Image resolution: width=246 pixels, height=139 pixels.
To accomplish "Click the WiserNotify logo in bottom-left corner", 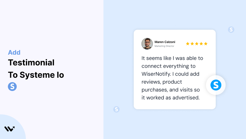I will (x=9, y=129).
